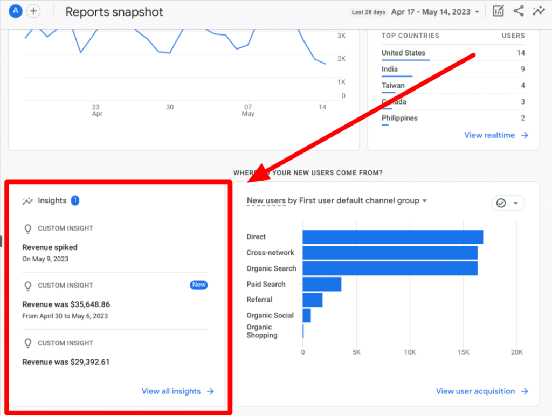
Task: Click the 'A' all users segment badge
Action: coord(16,11)
